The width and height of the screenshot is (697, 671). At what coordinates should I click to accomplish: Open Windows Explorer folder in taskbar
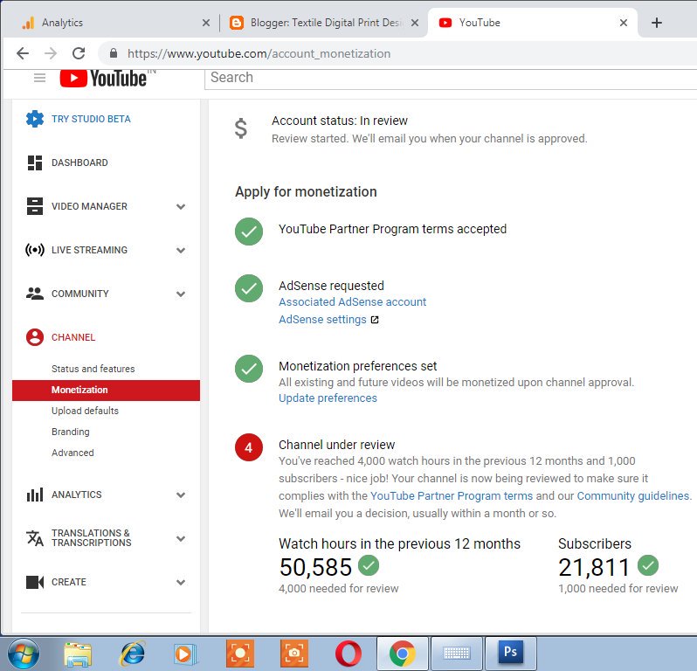click(78, 654)
